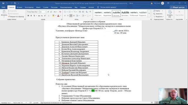Click the Петр Козин webcam thumbnail
Image resolution: width=188 pixels, height=105 pixels.
(x=173, y=96)
